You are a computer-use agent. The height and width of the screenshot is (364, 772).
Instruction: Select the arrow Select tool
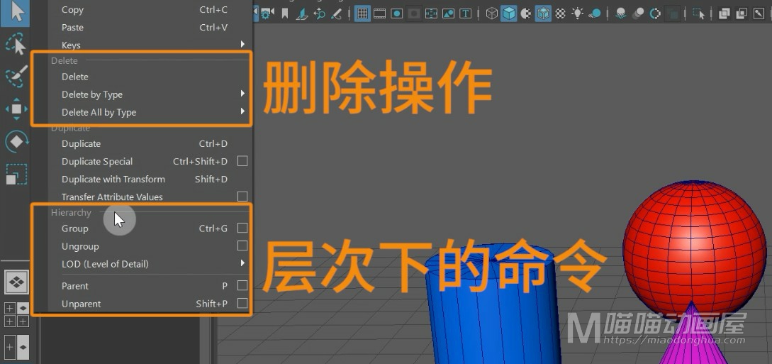16,12
